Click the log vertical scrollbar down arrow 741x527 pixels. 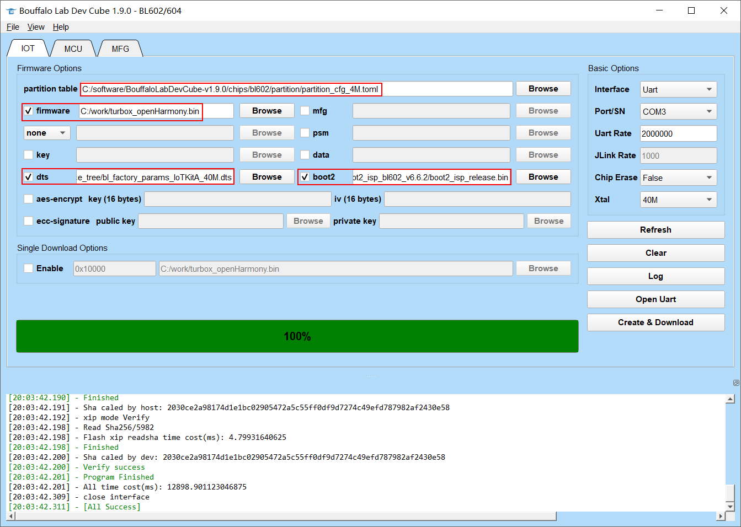pos(730,507)
